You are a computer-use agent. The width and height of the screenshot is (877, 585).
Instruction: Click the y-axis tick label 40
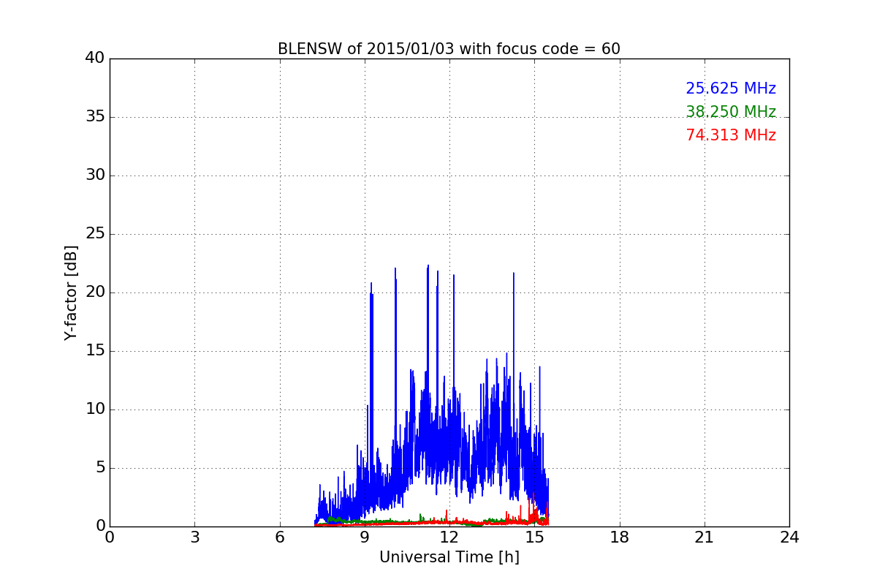pyautogui.click(x=95, y=58)
